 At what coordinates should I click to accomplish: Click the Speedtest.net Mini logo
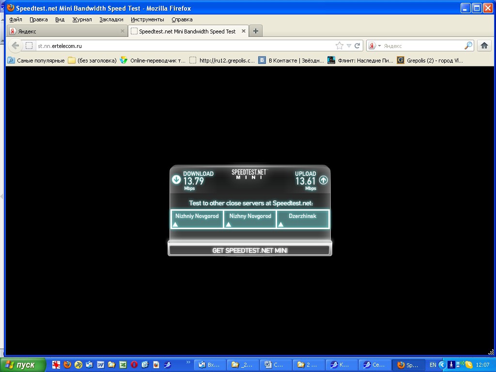tap(249, 174)
